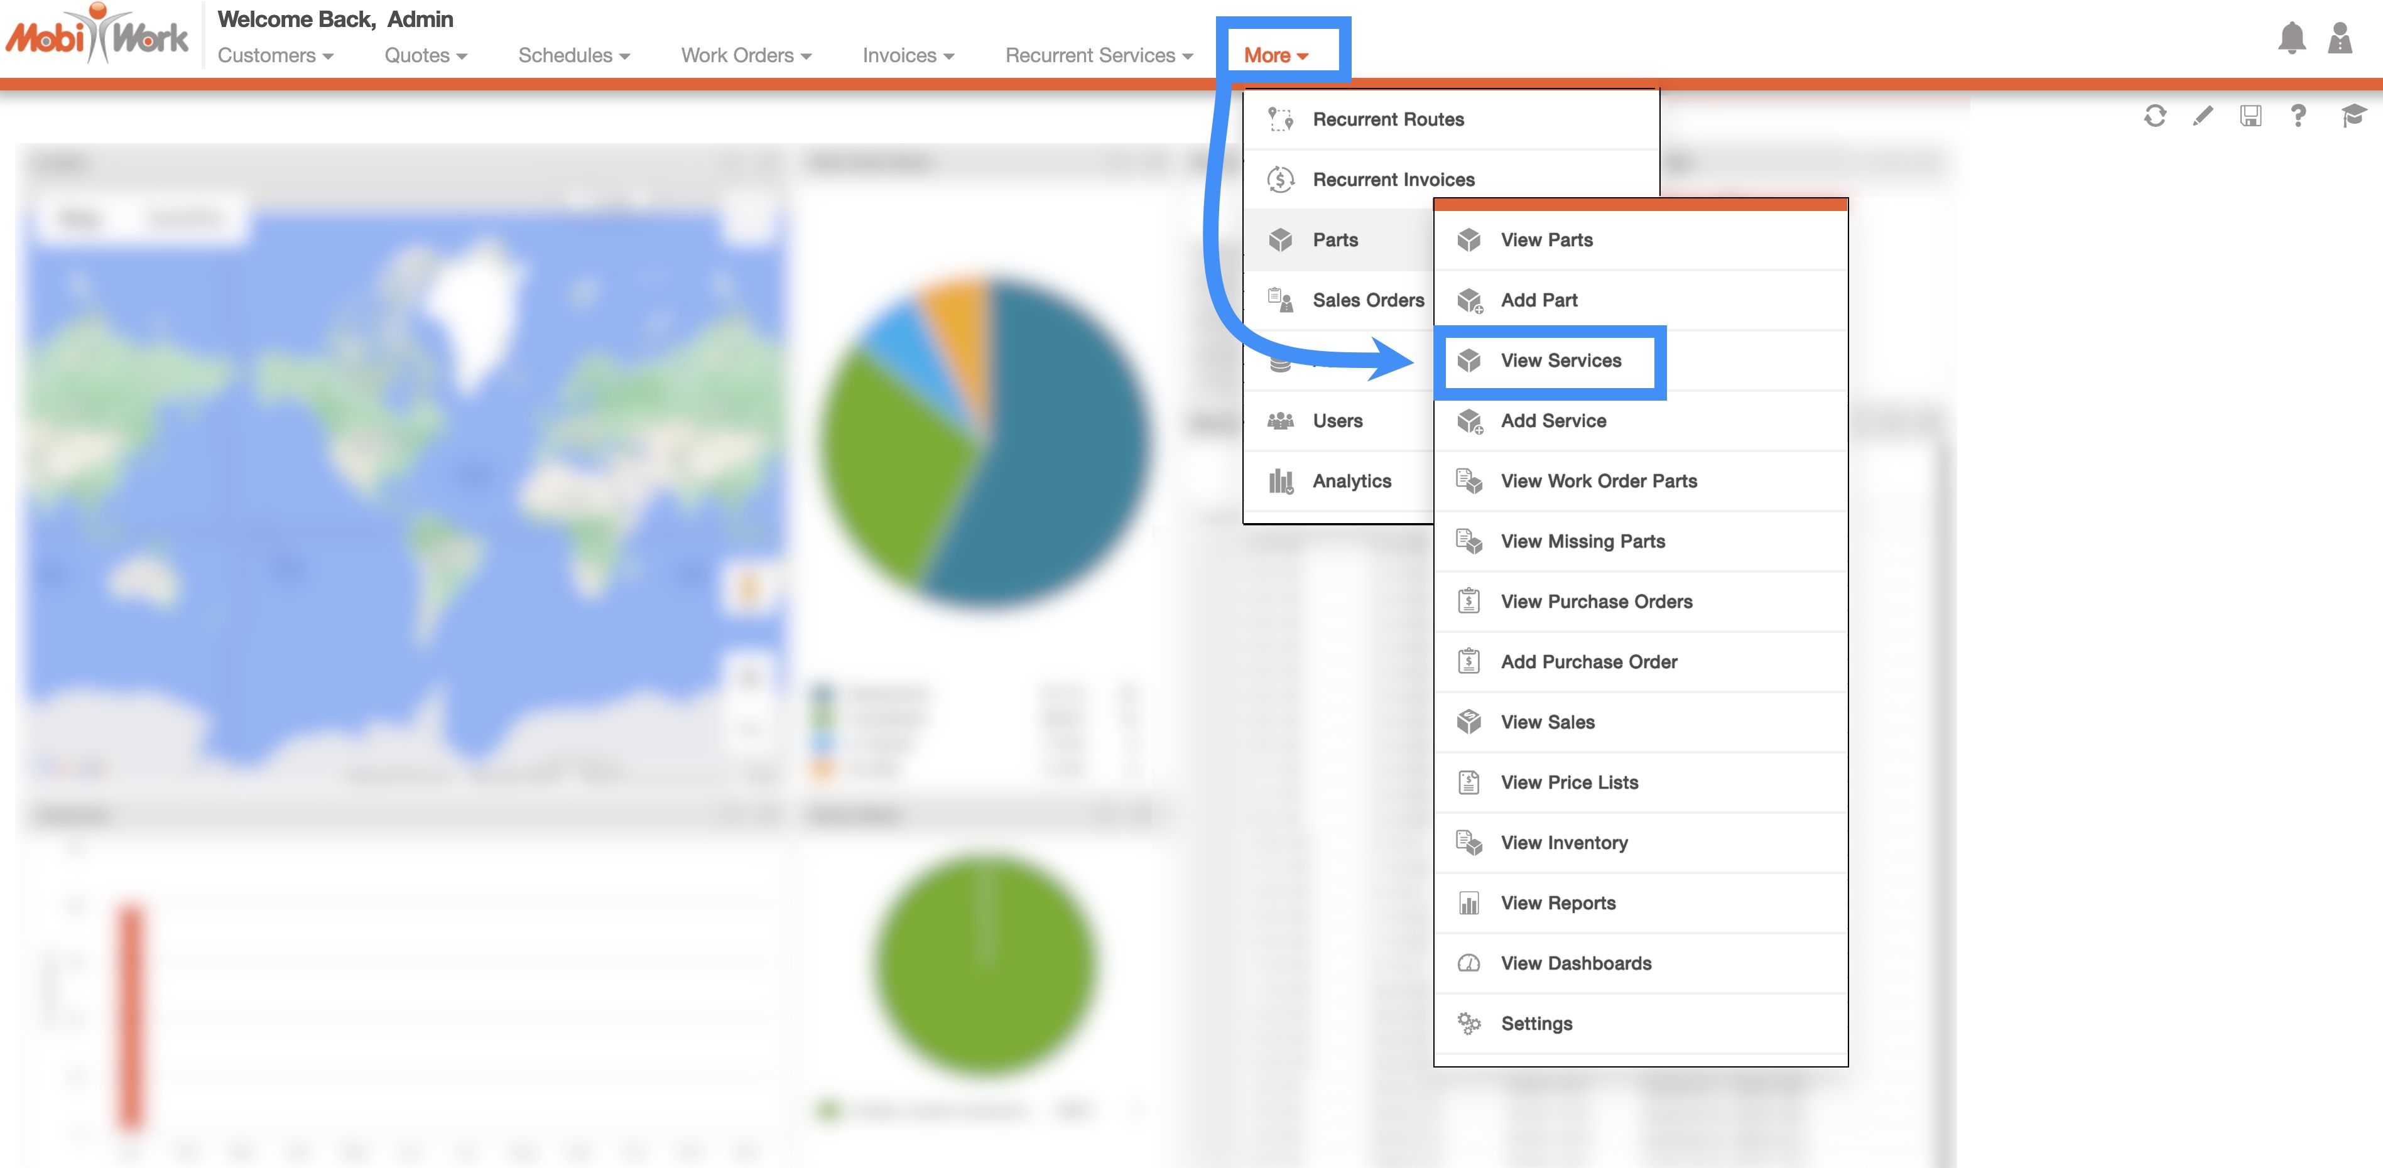Image resolution: width=2383 pixels, height=1168 pixels.
Task: Open the Work Orders dropdown
Action: click(746, 55)
